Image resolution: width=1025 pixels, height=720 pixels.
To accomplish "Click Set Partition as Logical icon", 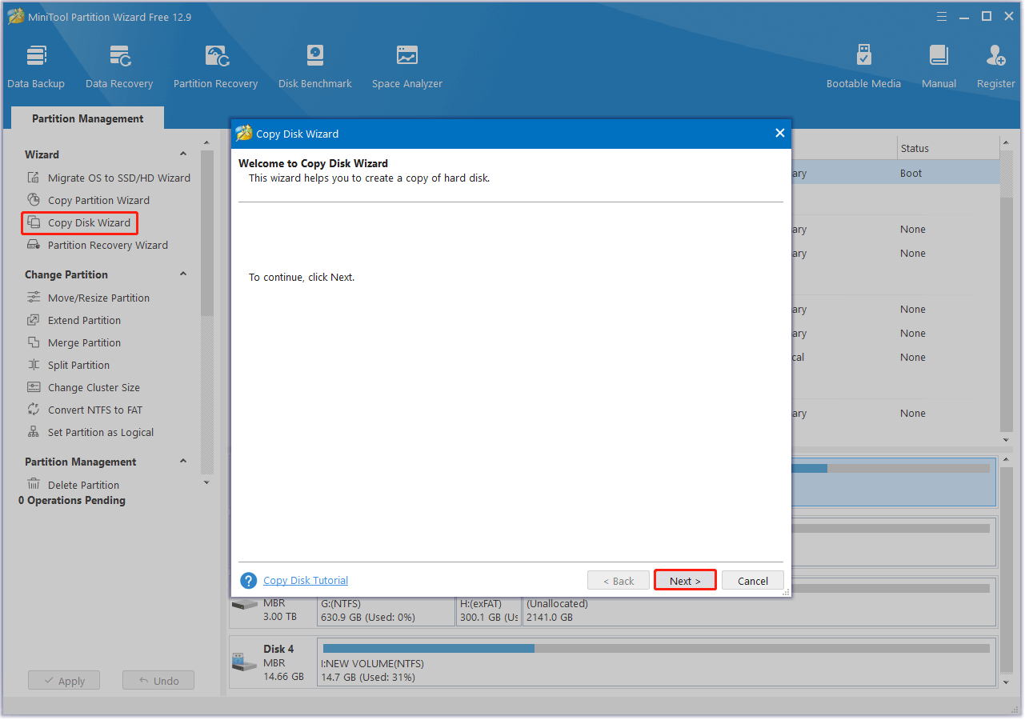I will (34, 432).
